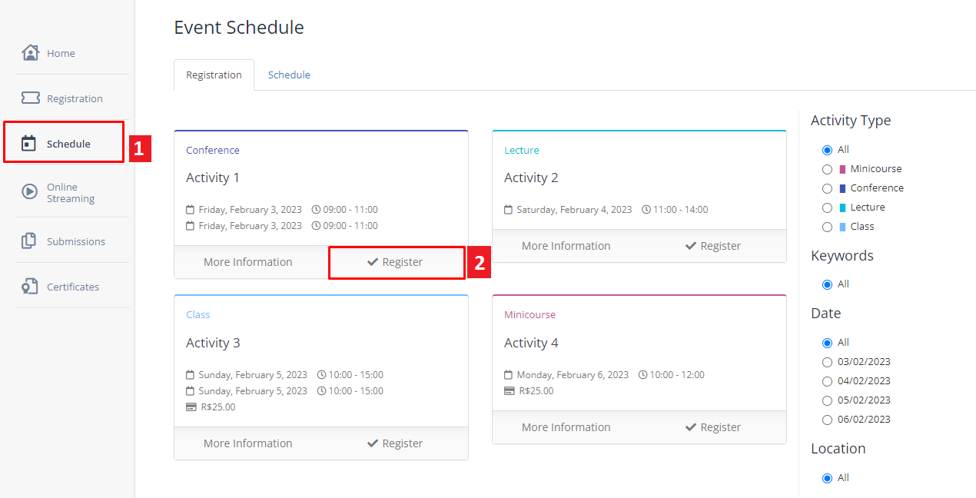976x498 pixels.
Task: Click the Activity 4 title
Action: click(531, 343)
